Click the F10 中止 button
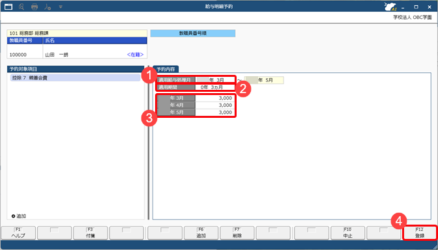This screenshot has width=438, height=250. [x=348, y=232]
